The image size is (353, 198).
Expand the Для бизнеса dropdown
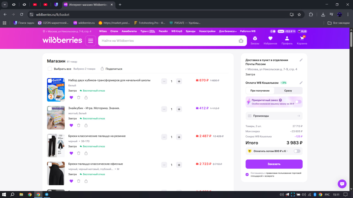228,31
